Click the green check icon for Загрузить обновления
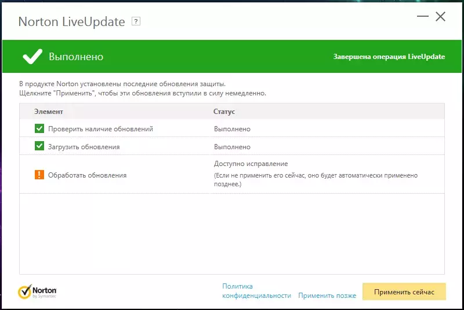The height and width of the screenshot is (310, 464). [39, 146]
